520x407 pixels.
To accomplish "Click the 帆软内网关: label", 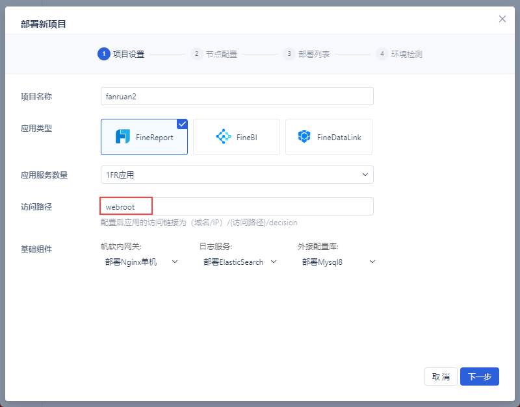I will click(121, 247).
